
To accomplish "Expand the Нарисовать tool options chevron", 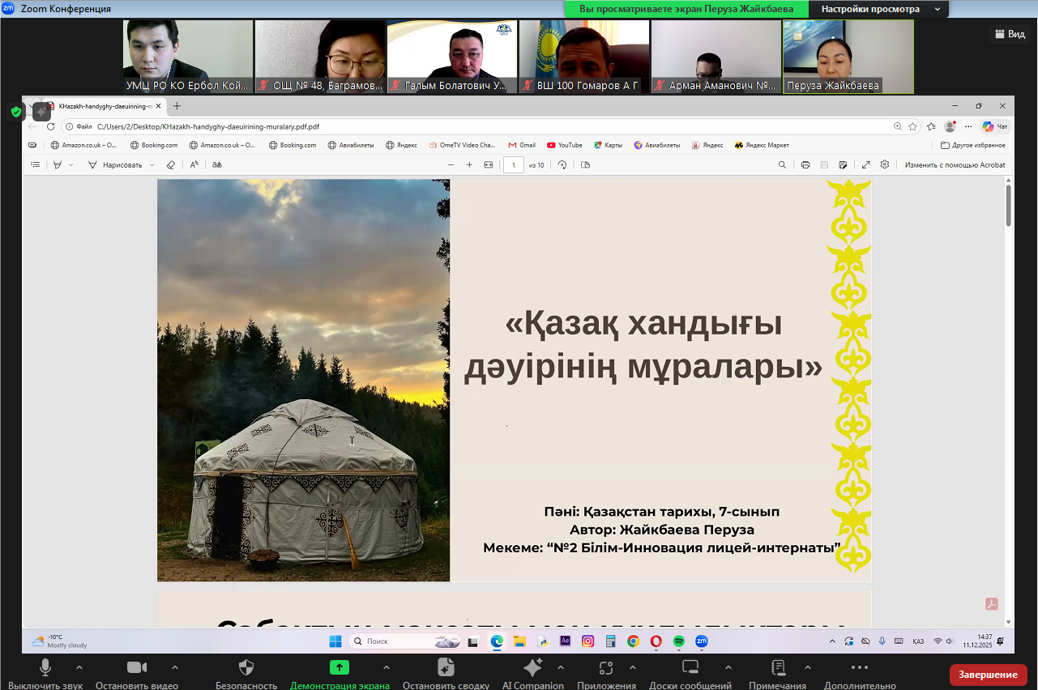I will pos(154,164).
